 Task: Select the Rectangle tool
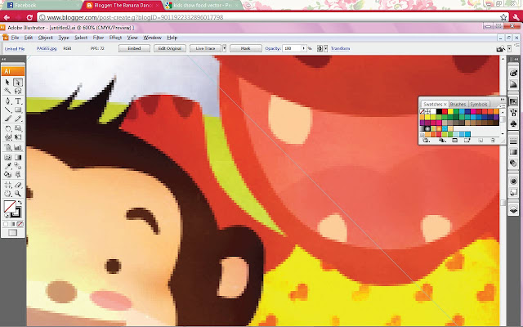(x=18, y=110)
